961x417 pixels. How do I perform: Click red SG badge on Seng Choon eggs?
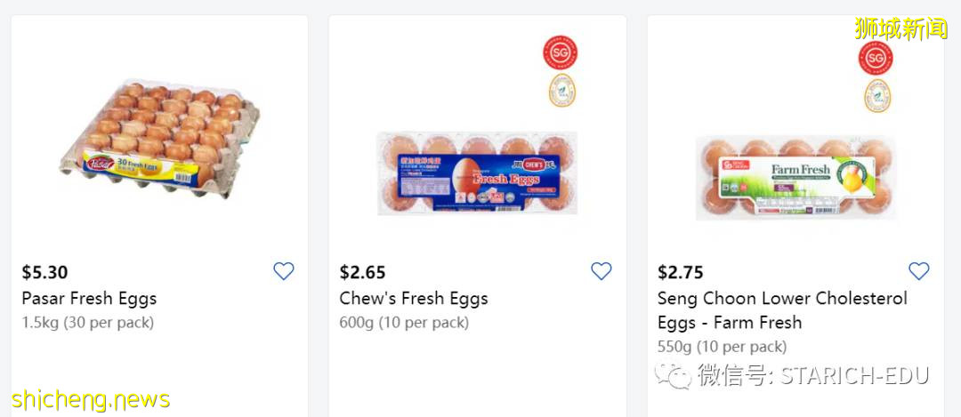876,57
